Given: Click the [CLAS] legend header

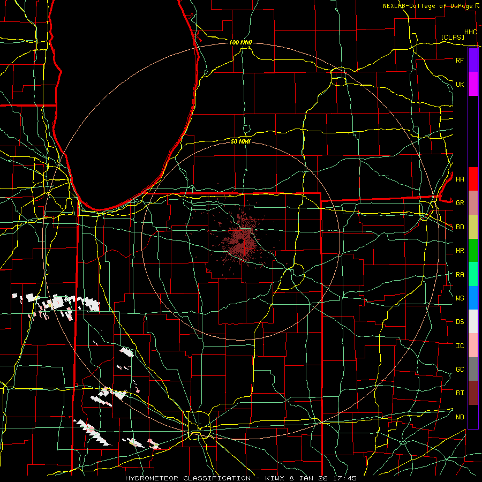Looking at the screenshot, I should point(453,37).
